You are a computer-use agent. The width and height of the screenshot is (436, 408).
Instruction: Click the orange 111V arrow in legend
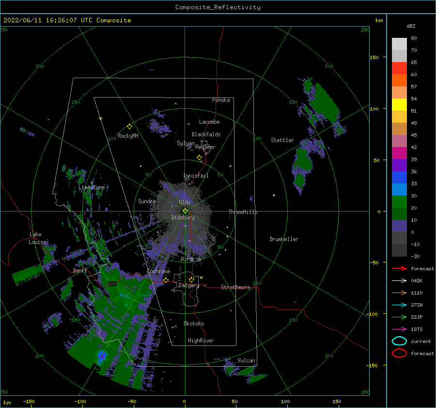coord(399,293)
